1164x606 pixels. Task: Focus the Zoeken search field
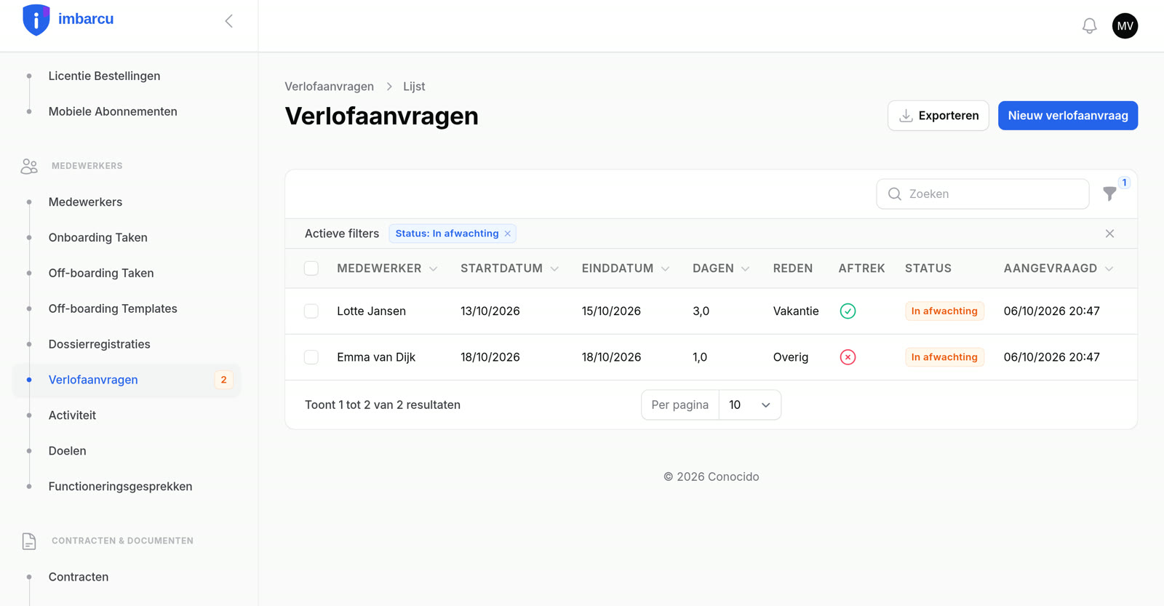[983, 194]
